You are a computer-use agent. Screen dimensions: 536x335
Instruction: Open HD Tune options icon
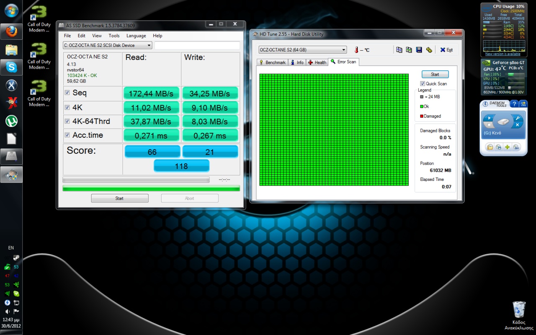[429, 50]
